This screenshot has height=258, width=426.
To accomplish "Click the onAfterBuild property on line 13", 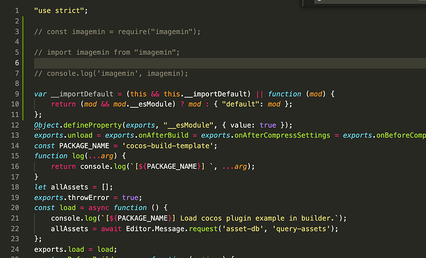I will pos(163,135).
